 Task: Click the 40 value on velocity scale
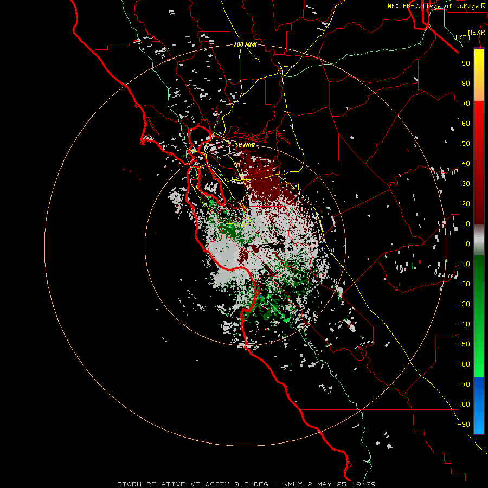[466, 163]
